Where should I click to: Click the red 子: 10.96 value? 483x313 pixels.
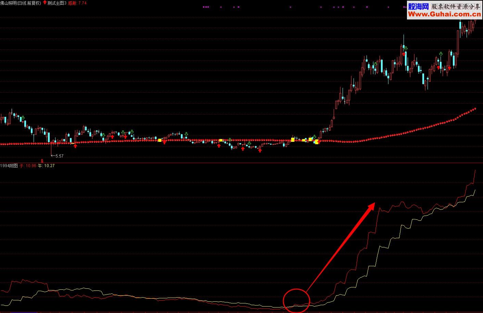28,166
